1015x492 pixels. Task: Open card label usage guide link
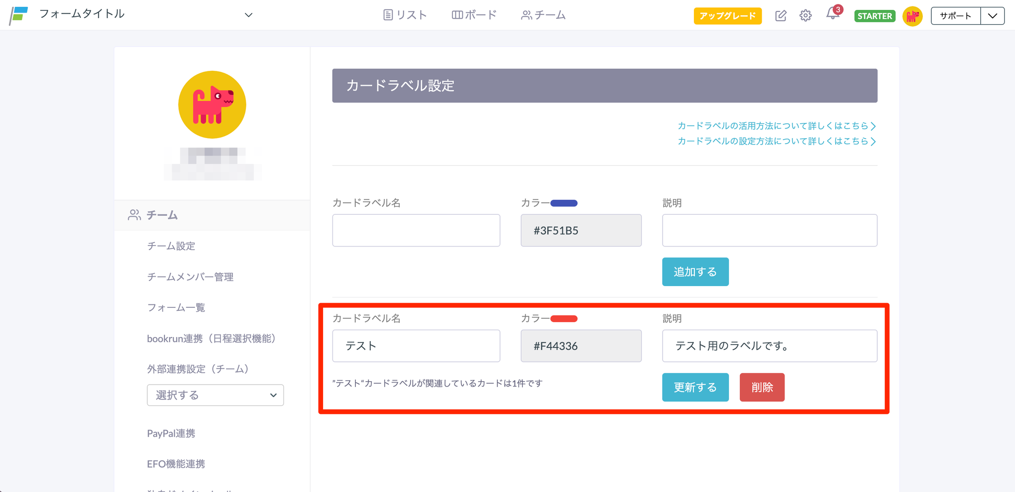(776, 126)
